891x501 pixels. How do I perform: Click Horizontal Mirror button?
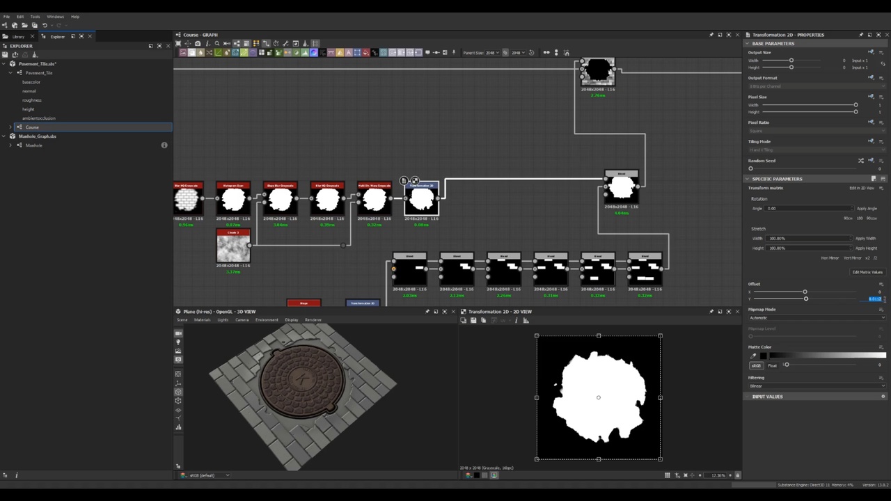830,258
